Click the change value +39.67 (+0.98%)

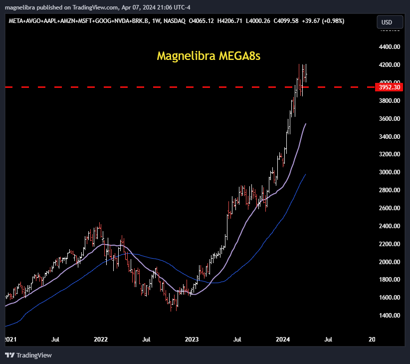click(323, 21)
